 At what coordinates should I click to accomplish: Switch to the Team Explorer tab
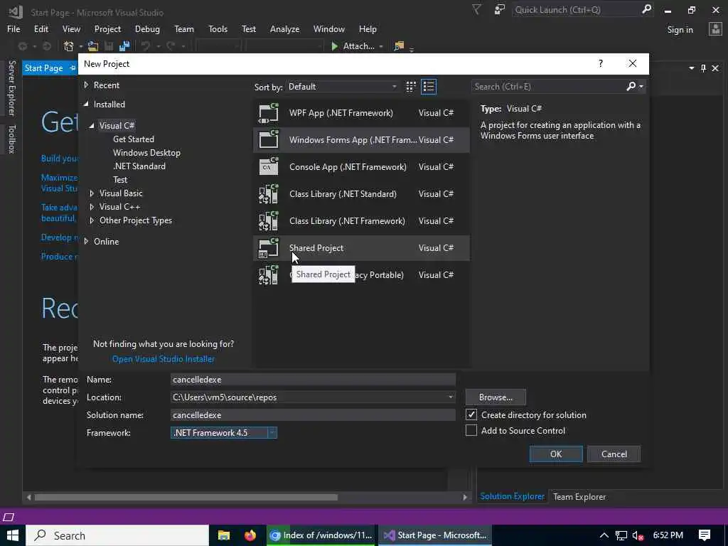pyautogui.click(x=579, y=496)
